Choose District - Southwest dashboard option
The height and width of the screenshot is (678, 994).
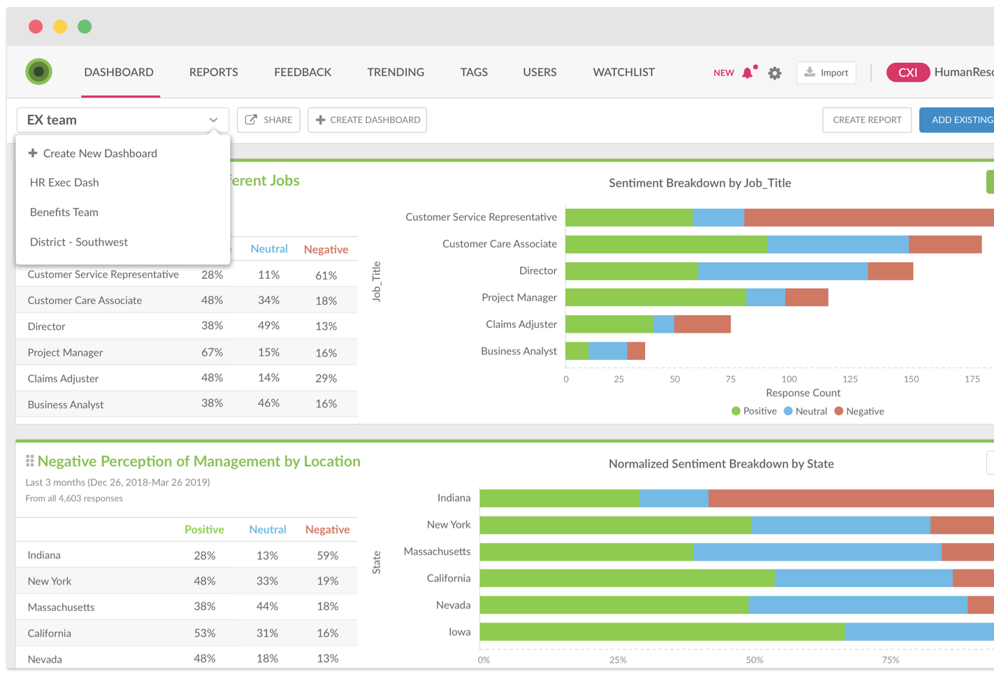point(79,242)
